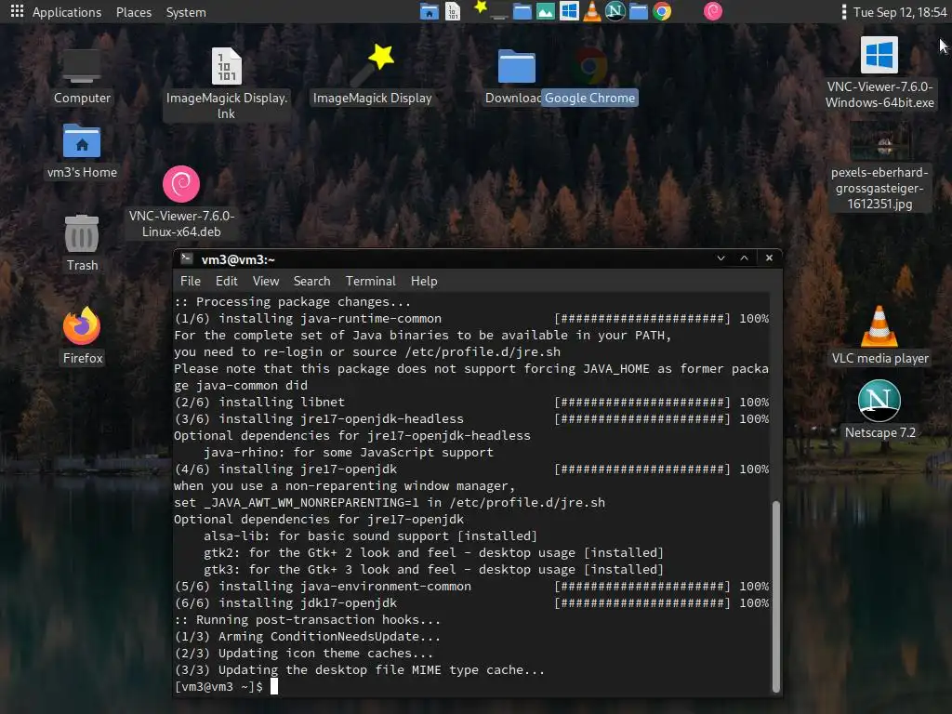
Task: Open the blue folder launcher beside the Chrome icon
Action: pyautogui.click(x=638, y=11)
